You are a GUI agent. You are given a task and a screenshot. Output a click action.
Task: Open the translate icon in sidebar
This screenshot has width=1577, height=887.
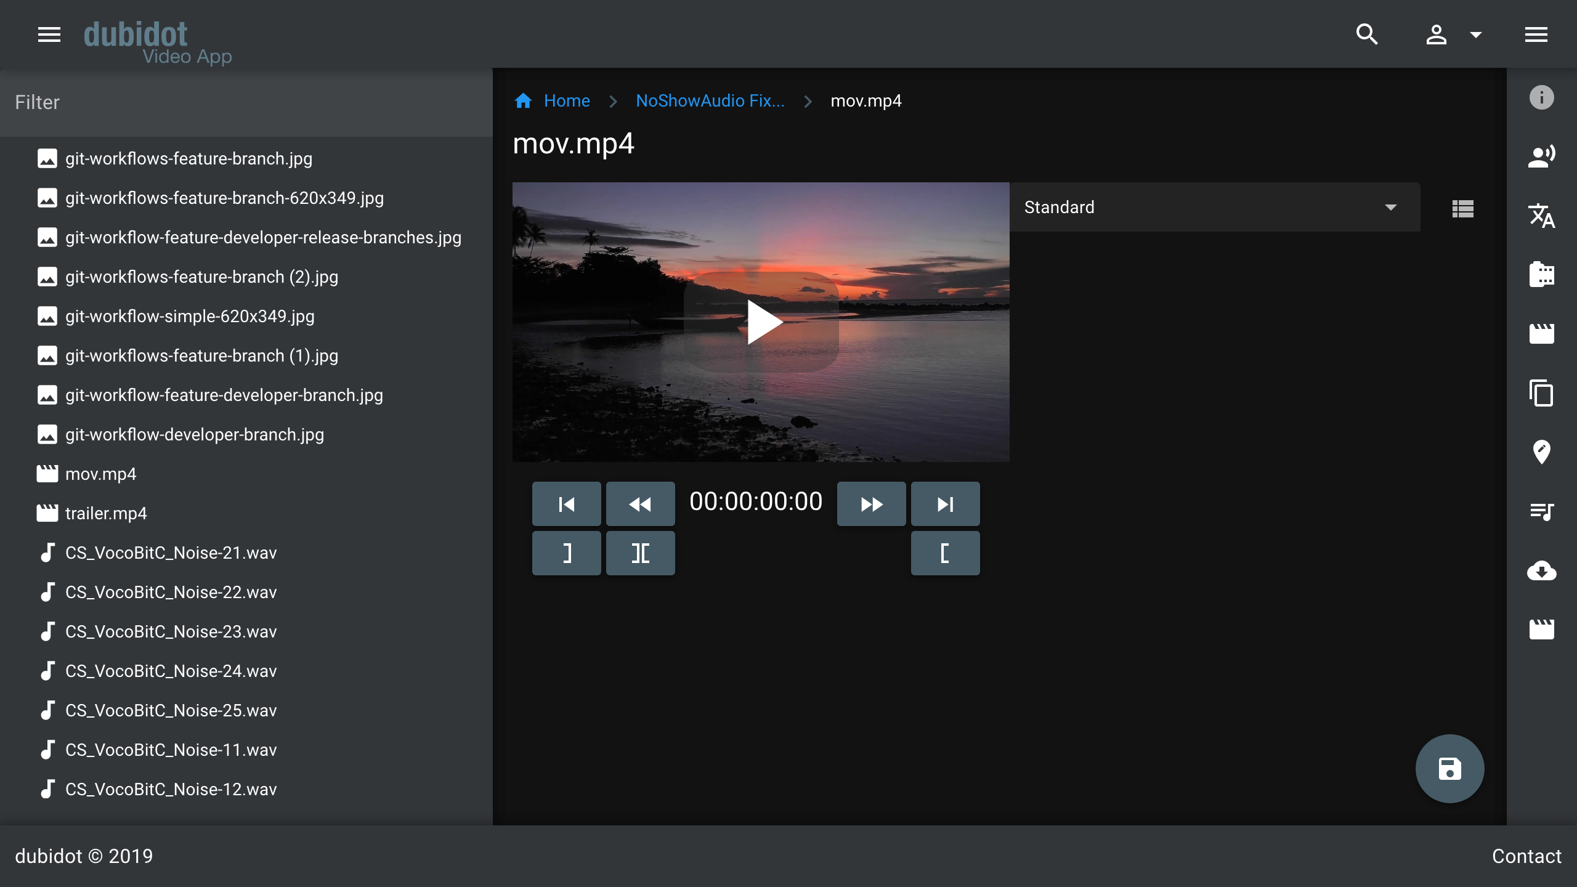click(x=1541, y=216)
